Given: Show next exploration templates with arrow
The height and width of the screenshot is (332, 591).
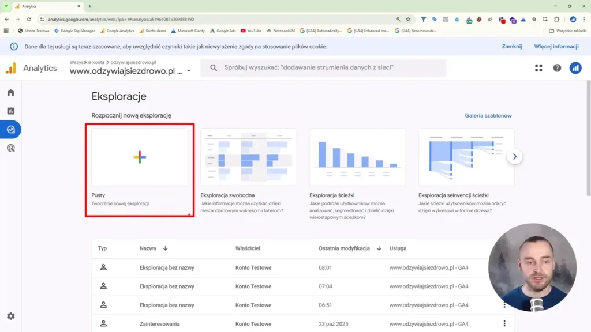Looking at the screenshot, I should point(514,157).
